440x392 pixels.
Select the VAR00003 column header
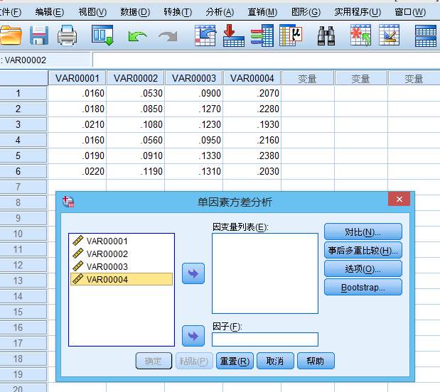(x=193, y=78)
